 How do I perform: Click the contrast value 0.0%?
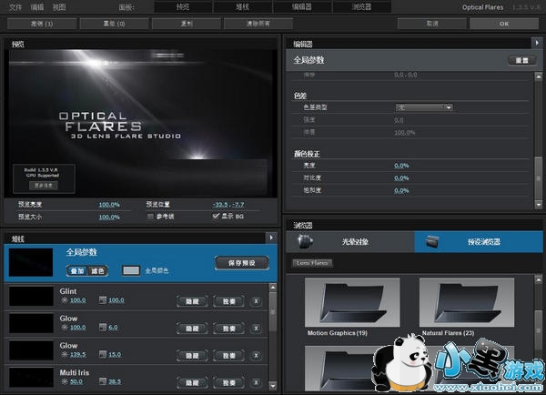pos(401,178)
